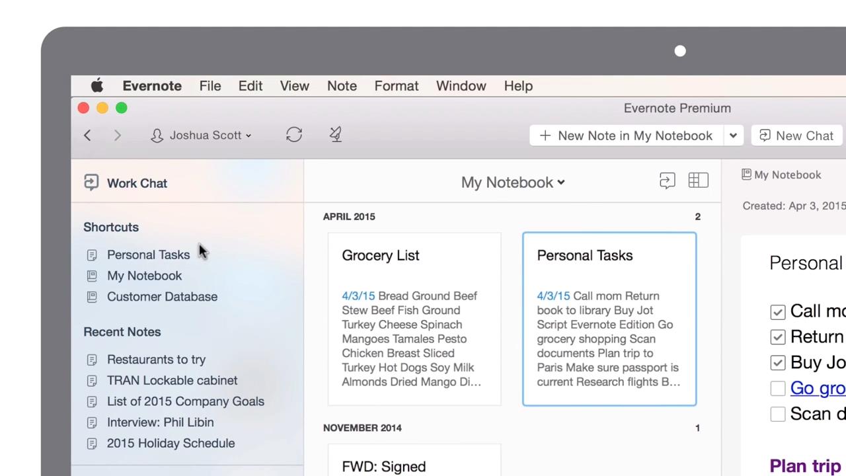Click the note icon beside 2015 Holiday Schedule

pos(92,444)
